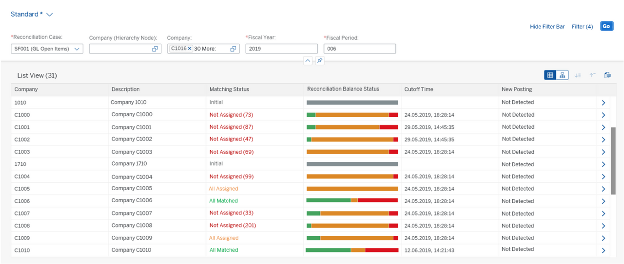Screen dimensions: 624x264
Task: Open Reconciliation Case dropdown
Action: coord(77,49)
